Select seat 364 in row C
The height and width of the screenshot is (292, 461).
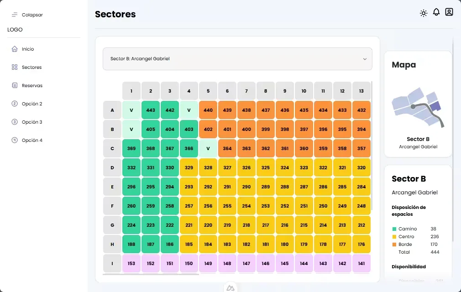pos(227,148)
